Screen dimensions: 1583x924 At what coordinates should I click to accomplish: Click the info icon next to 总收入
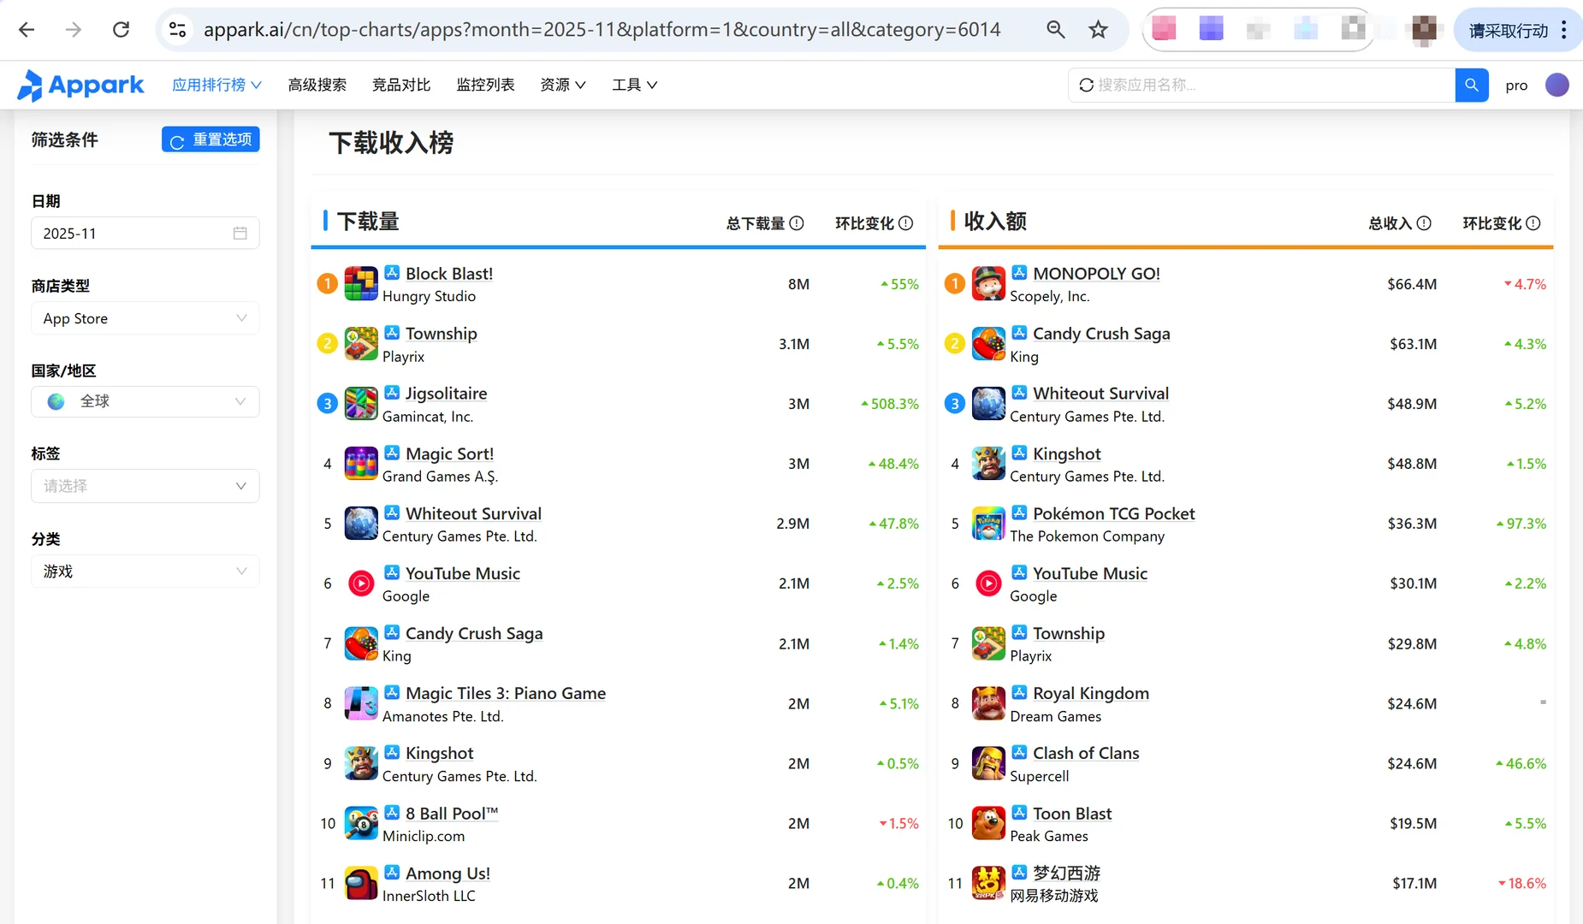pyautogui.click(x=1424, y=223)
